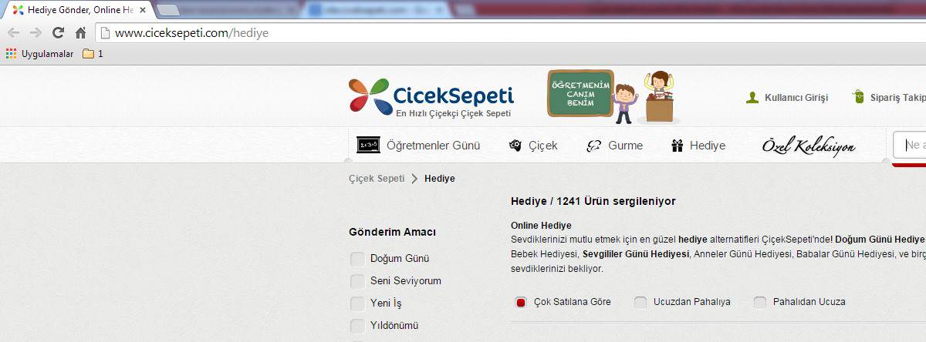Open the Uygulamalar apps shortcut
Image resolution: width=926 pixels, height=342 pixels.
(40, 54)
